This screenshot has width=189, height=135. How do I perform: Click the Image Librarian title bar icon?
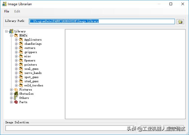[x=4, y=4]
